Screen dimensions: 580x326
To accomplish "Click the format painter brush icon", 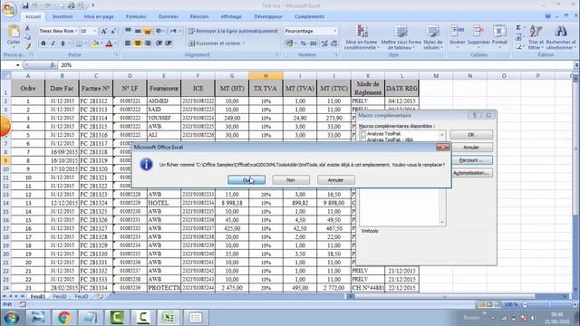I will coord(27,46).
